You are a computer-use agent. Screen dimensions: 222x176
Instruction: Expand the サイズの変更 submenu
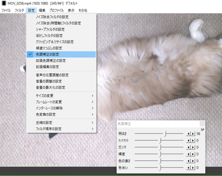tap(61, 96)
